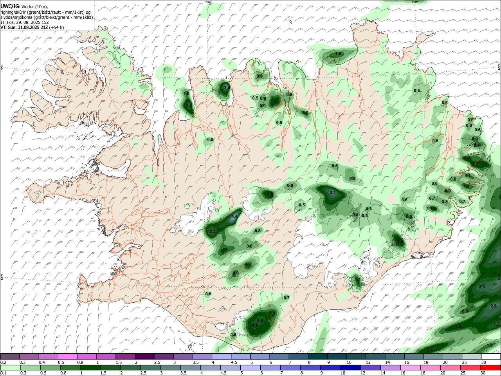501x376 pixels.
Task: Click the 2.1 precipitation label in northwest
Action: tap(188, 106)
